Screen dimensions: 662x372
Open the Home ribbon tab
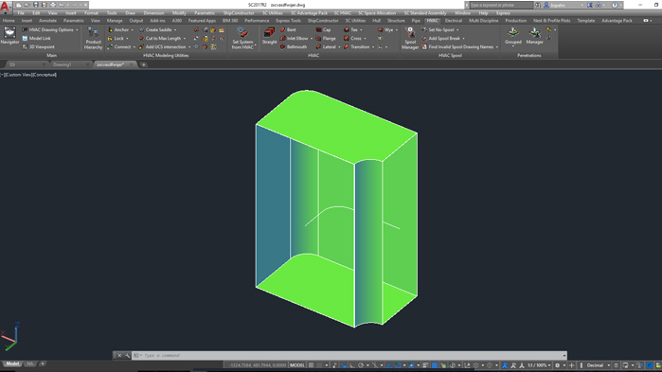[x=8, y=20]
